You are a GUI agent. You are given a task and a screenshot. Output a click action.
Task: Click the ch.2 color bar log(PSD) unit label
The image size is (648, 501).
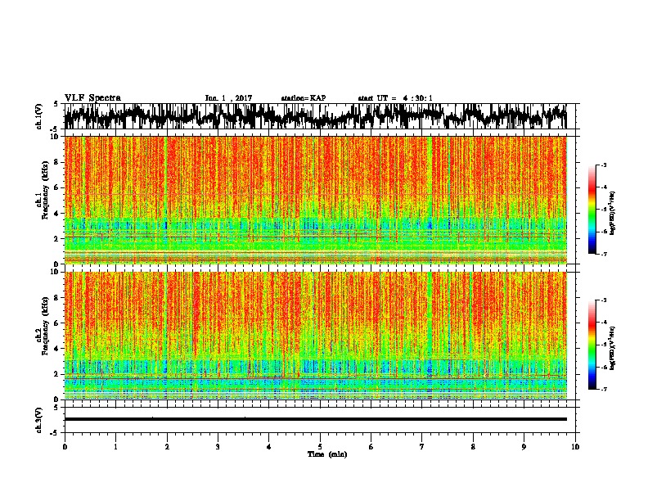tap(613, 348)
